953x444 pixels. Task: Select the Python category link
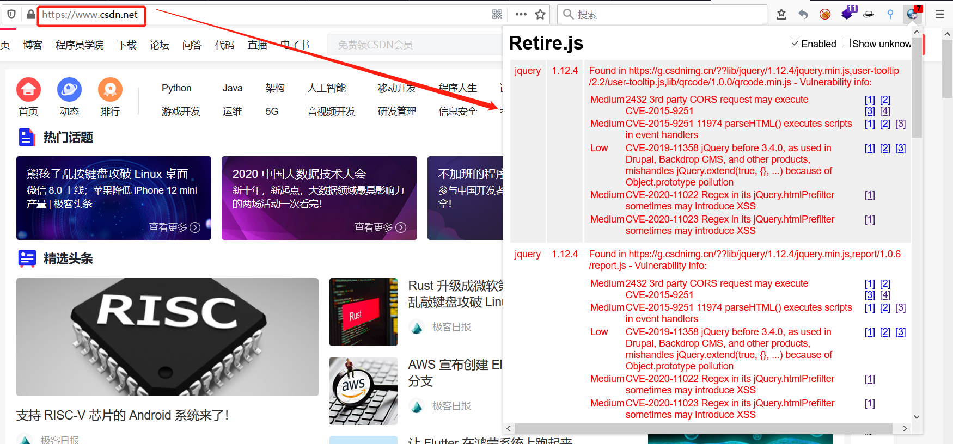tap(176, 88)
